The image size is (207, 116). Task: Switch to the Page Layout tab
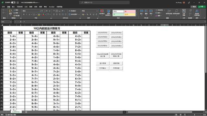click(x=20, y=7)
